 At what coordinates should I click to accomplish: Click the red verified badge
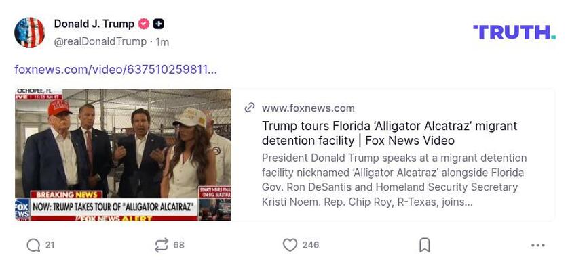coord(144,24)
